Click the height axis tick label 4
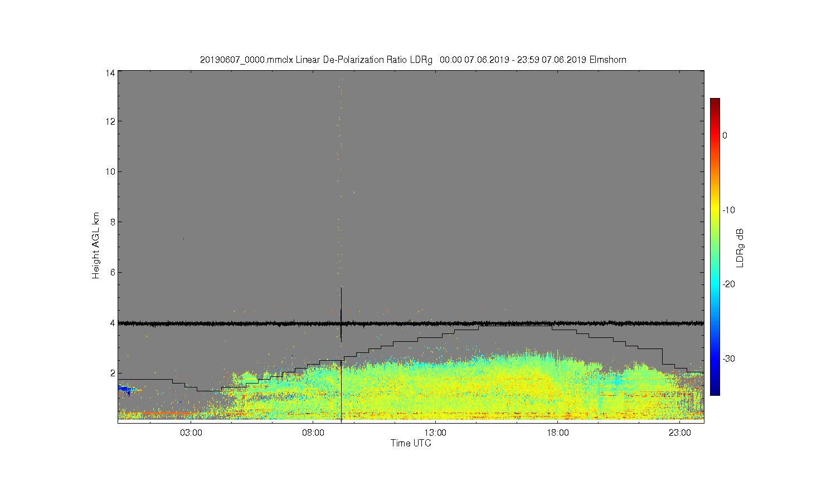Screen dimensions: 836x501 coord(112,323)
